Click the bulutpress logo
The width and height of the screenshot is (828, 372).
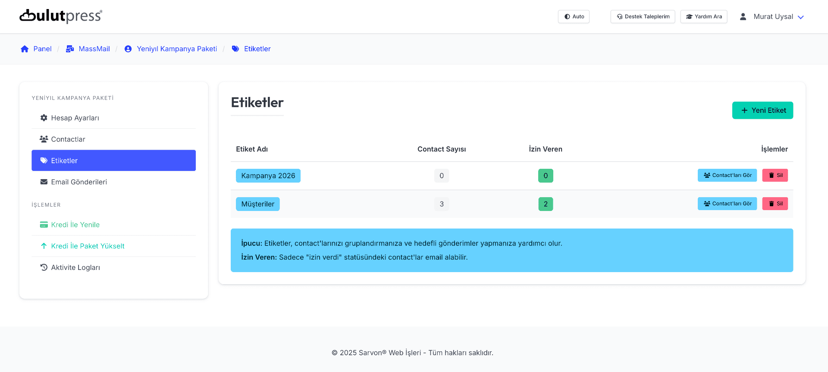[x=61, y=16]
